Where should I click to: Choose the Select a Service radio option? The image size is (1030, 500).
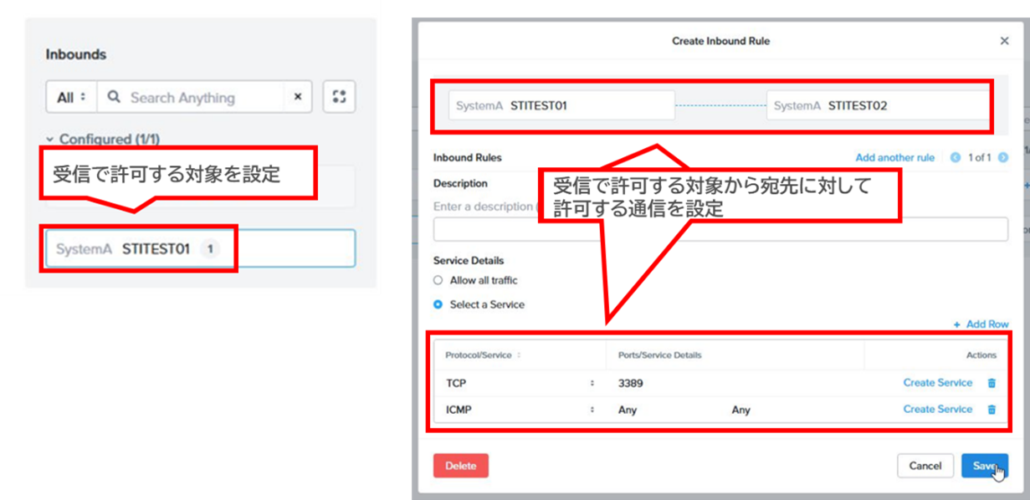[438, 305]
